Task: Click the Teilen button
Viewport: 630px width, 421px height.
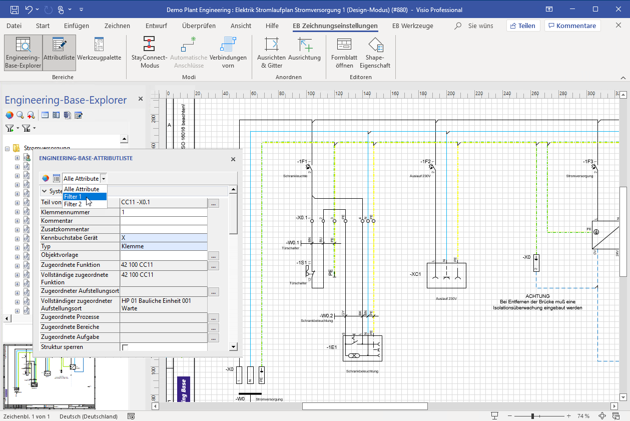Action: pyautogui.click(x=523, y=26)
